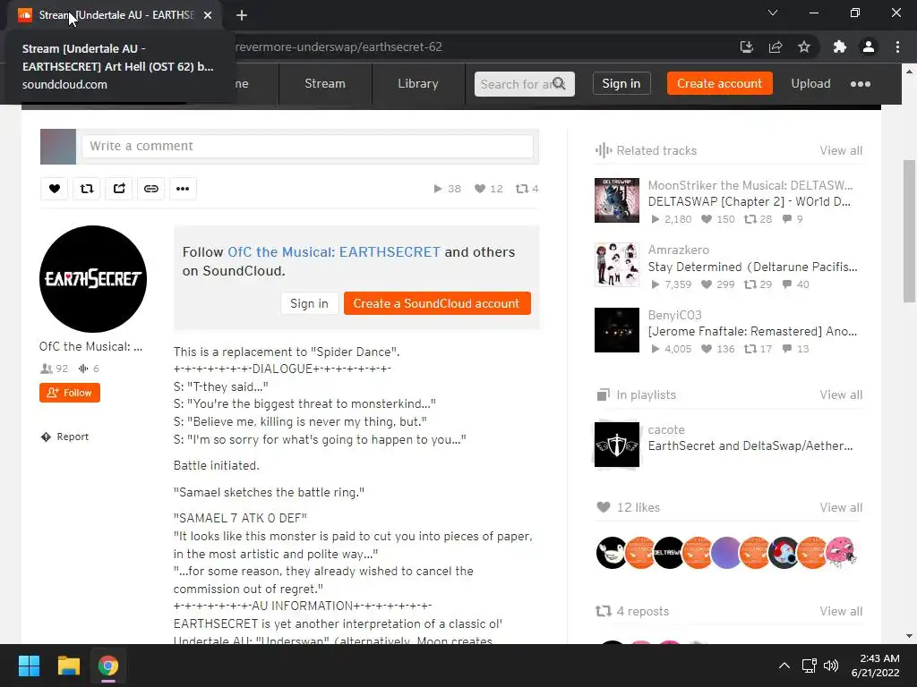
Task: Open File Explorer from the taskbar
Action: click(x=68, y=666)
